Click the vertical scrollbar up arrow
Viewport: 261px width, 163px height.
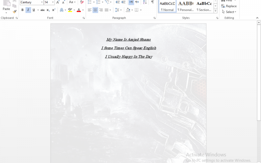coord(259,22)
